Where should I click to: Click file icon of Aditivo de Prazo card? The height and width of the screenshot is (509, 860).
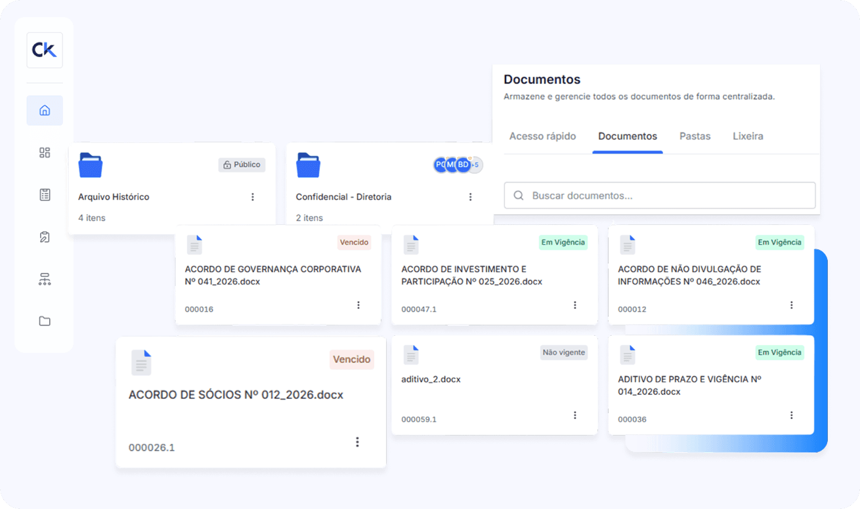(628, 355)
